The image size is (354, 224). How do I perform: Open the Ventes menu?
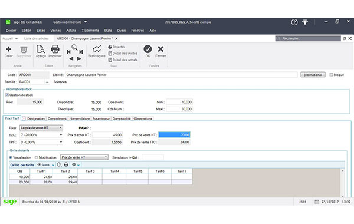(55, 31)
